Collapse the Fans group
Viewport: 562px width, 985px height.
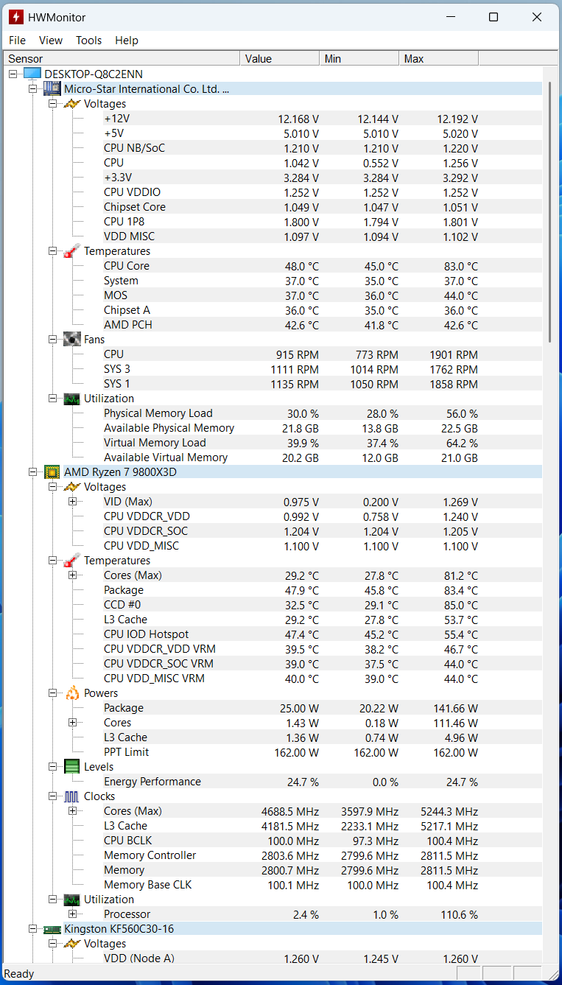52,340
